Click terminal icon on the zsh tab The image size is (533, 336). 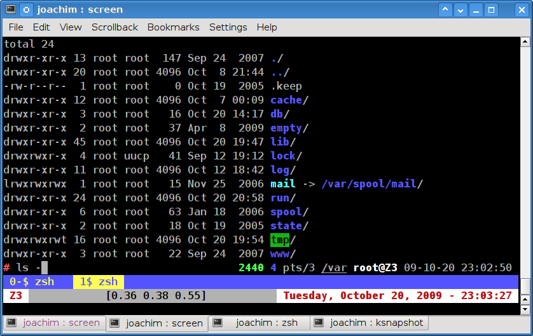coord(218,323)
